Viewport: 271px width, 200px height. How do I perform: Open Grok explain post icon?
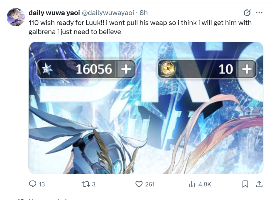[247, 13]
